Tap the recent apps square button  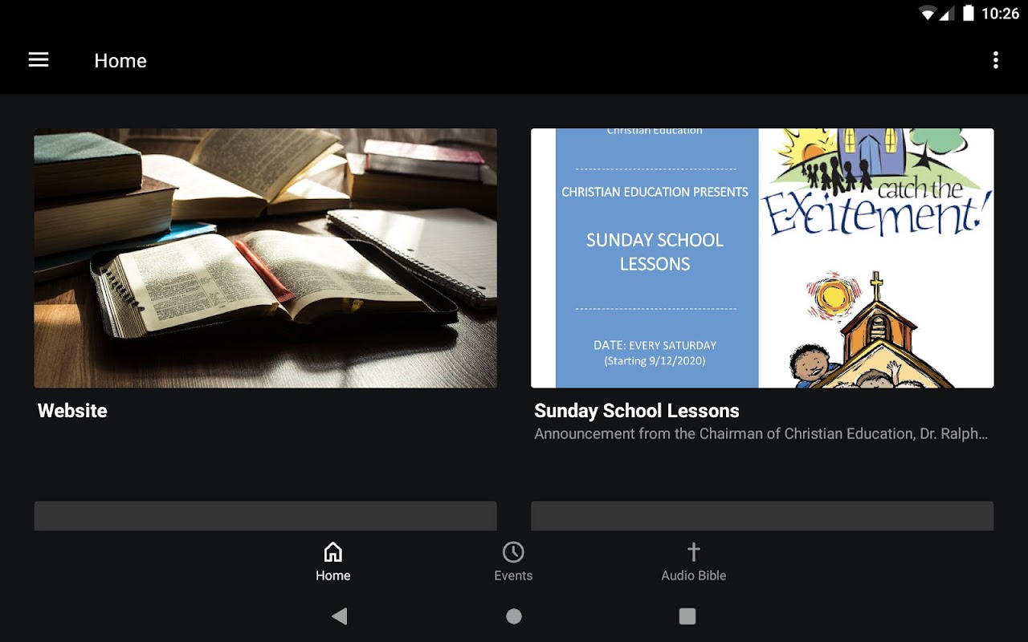pyautogui.click(x=687, y=616)
